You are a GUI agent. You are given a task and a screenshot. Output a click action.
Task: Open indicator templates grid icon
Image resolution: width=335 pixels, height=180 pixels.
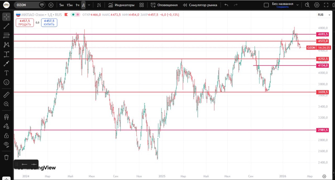point(142,5)
